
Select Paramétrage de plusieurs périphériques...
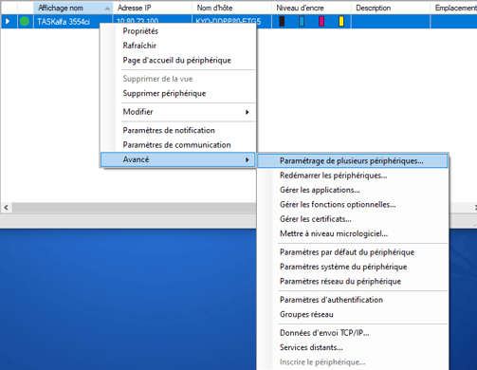(353, 161)
